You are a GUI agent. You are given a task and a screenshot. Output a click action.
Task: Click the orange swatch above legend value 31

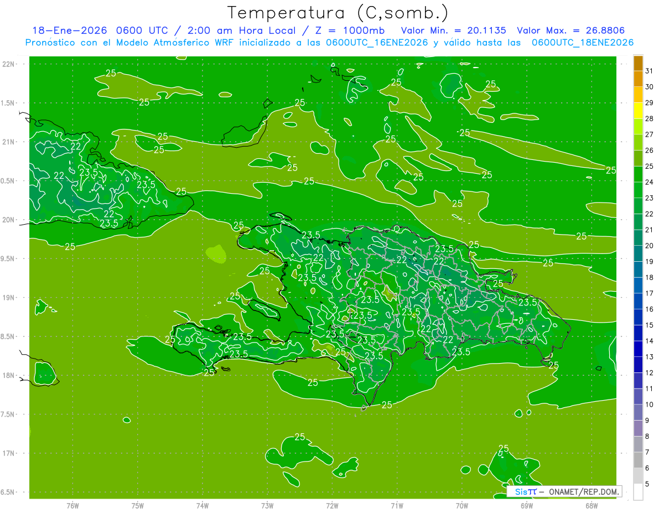click(638, 64)
